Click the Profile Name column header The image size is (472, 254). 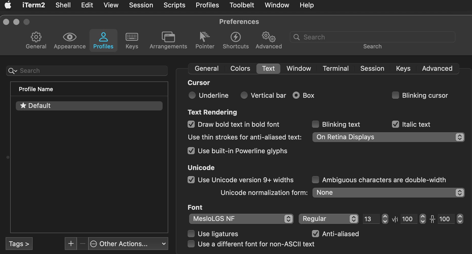pos(89,89)
